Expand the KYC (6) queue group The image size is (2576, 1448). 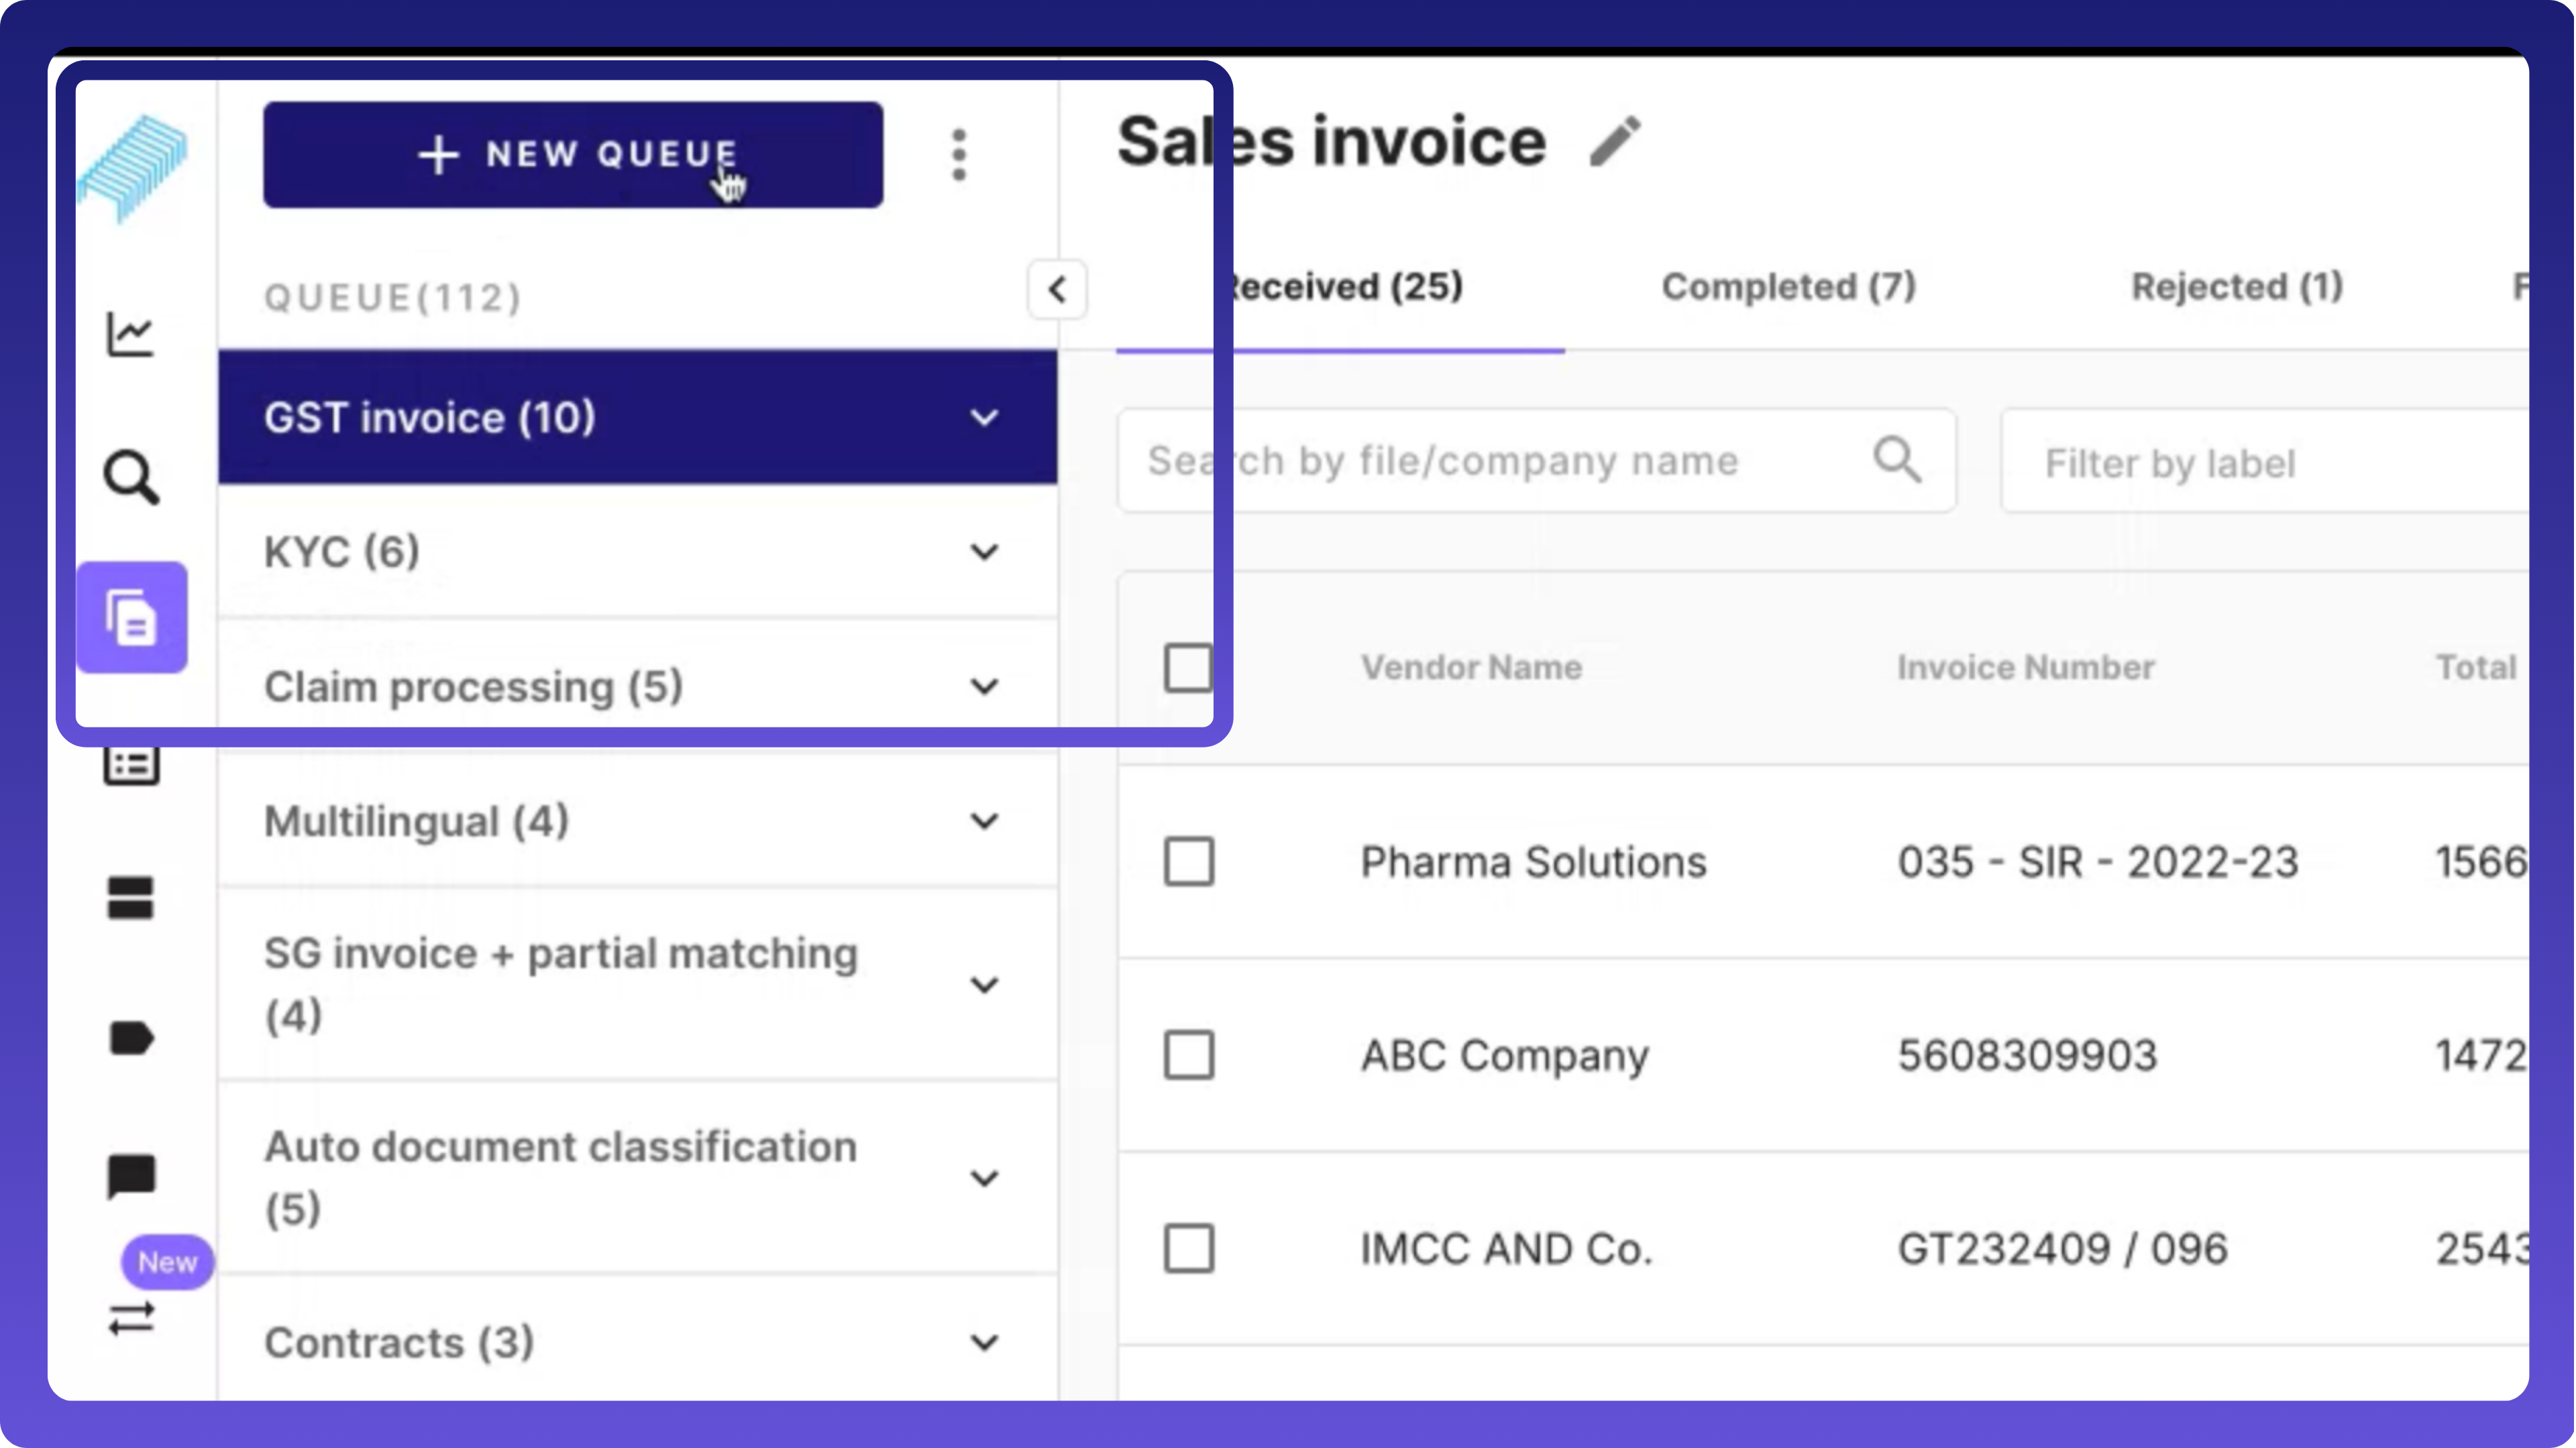point(984,552)
